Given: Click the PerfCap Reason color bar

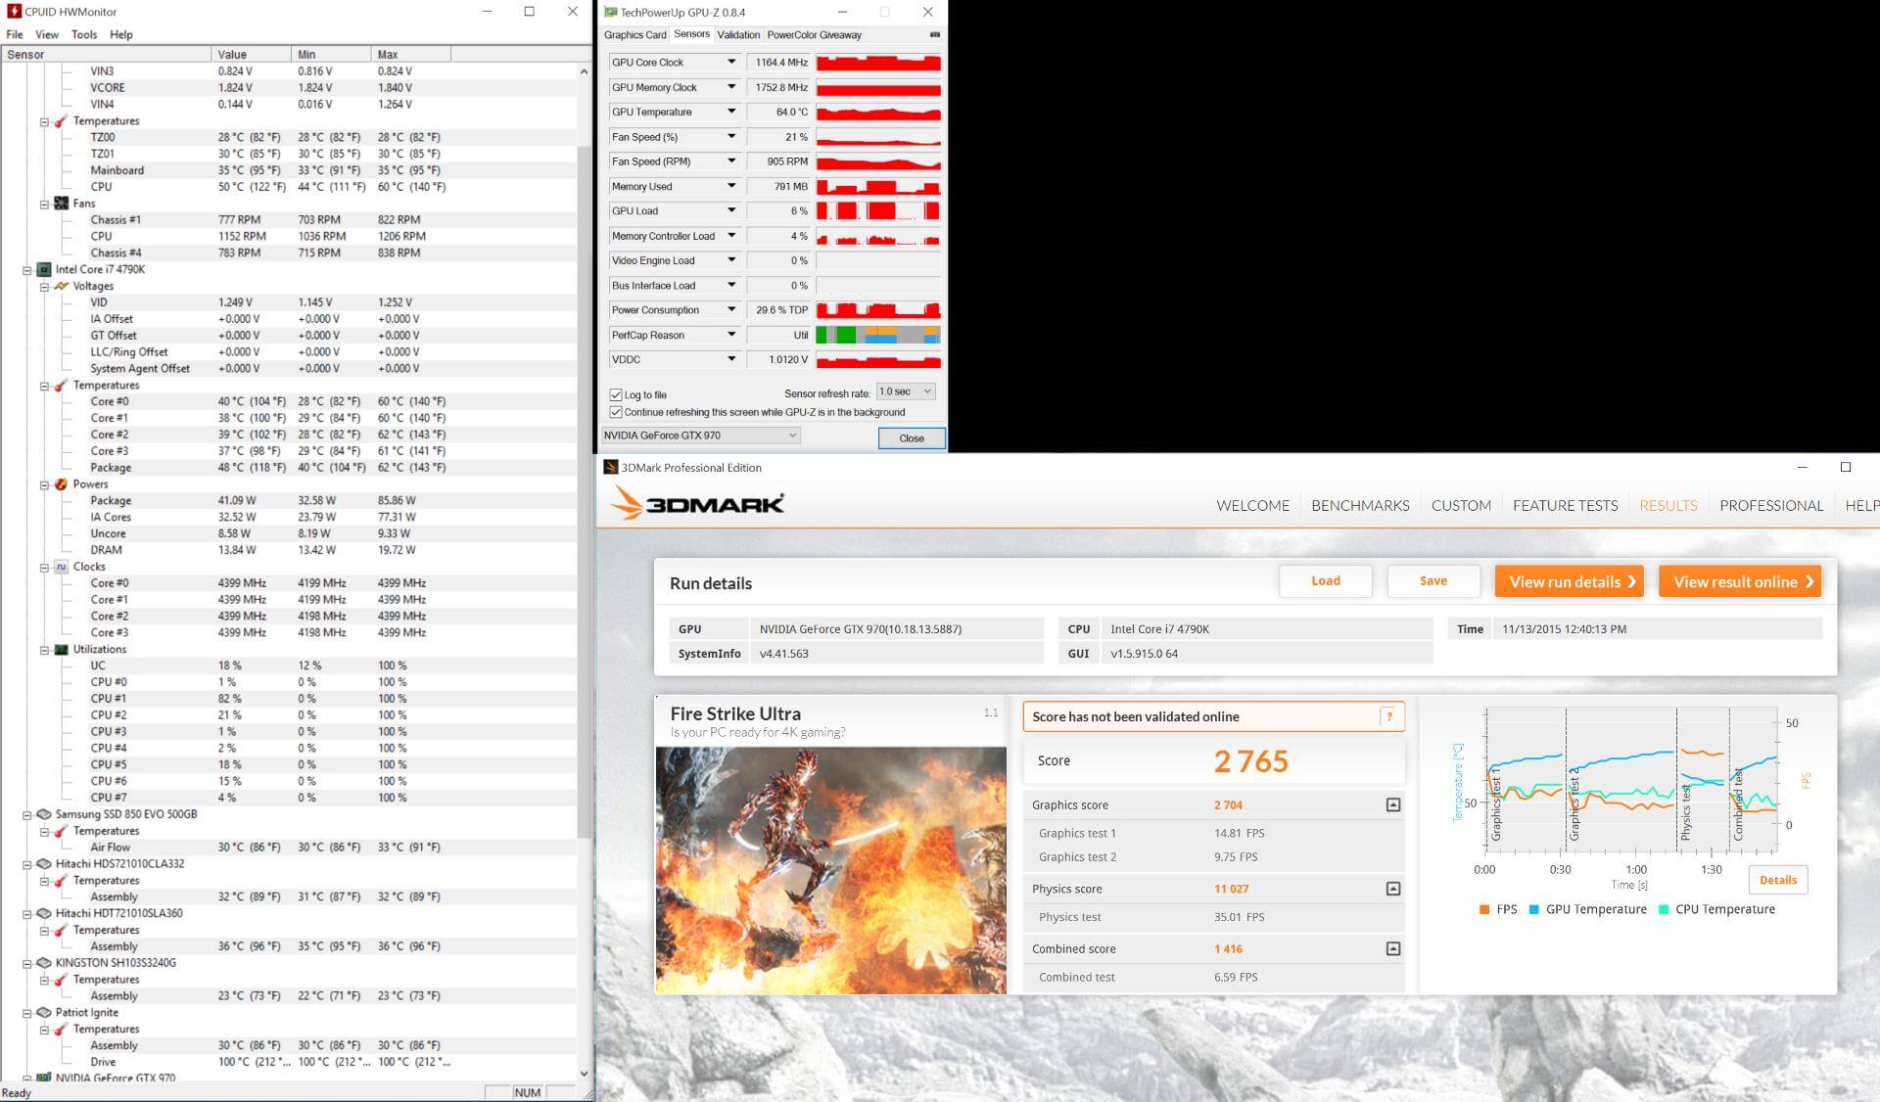Looking at the screenshot, I should [877, 335].
